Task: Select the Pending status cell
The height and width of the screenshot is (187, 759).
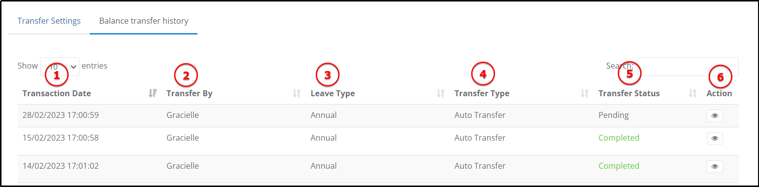Action: tap(613, 115)
